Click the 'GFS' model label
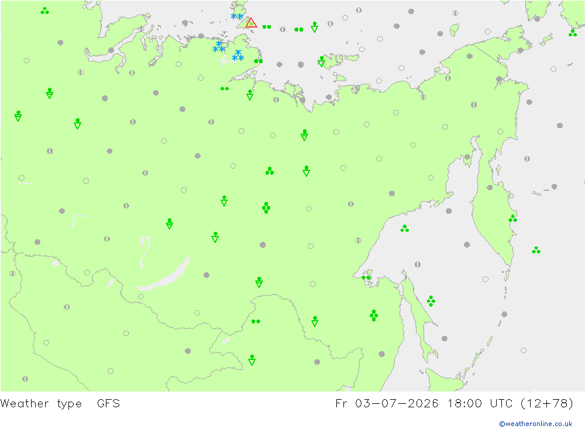 click(x=109, y=404)
